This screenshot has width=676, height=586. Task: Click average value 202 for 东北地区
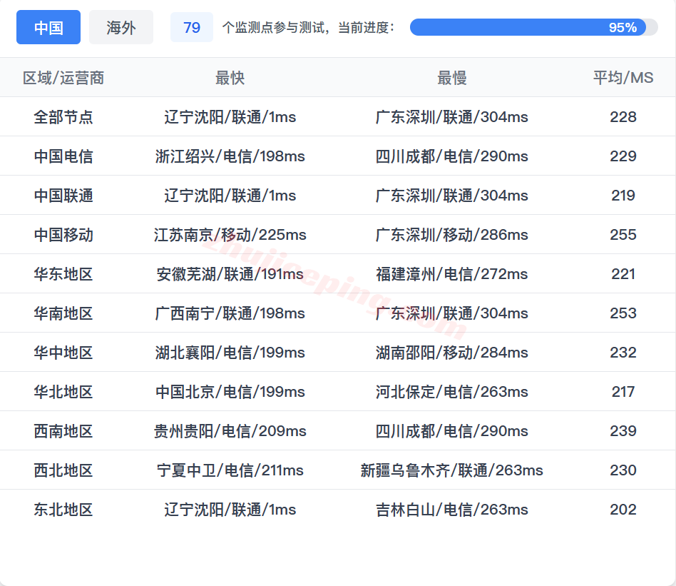[623, 510]
